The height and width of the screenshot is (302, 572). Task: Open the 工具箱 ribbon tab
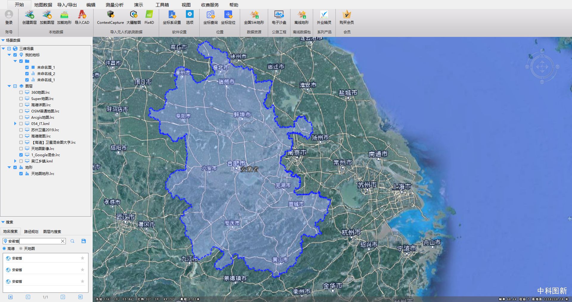pyautogui.click(x=162, y=5)
